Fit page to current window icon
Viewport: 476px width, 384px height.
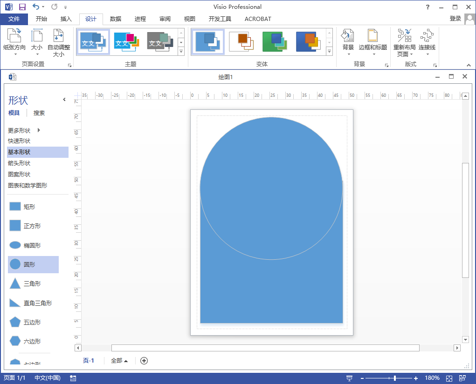[449, 378]
